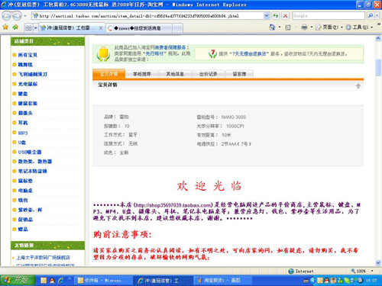The image size is (382, 286).
Task: Open the 工具 (Tools) menu
Action: point(359,27)
